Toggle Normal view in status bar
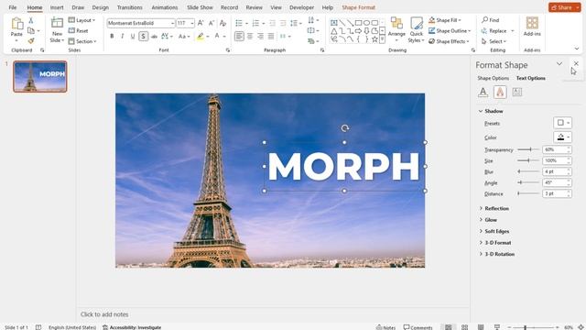The image size is (586, 330). click(x=448, y=327)
